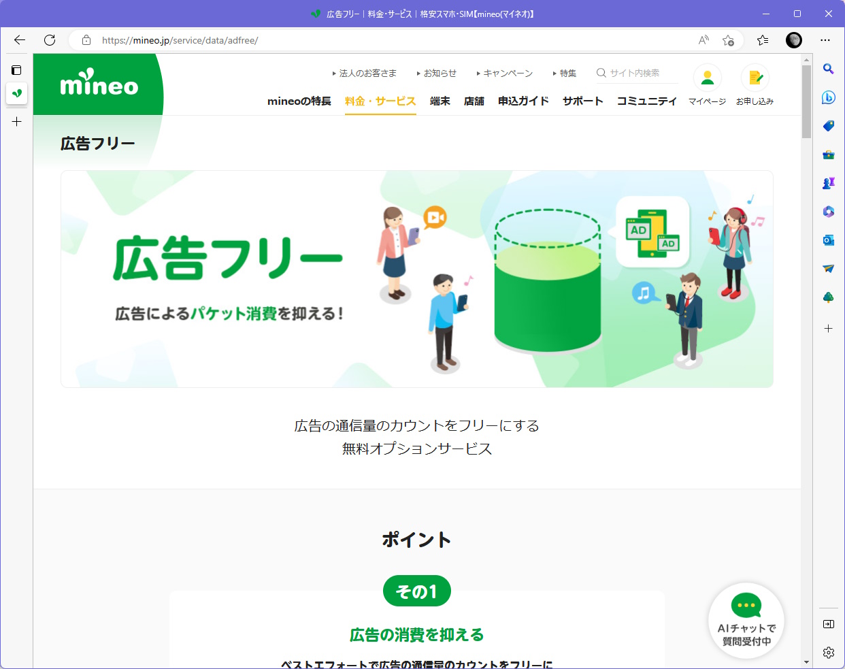Follow the キャンペーン link
This screenshot has width=845, height=669.
505,73
